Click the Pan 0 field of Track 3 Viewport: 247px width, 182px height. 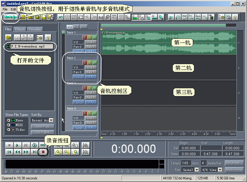coord(78,98)
